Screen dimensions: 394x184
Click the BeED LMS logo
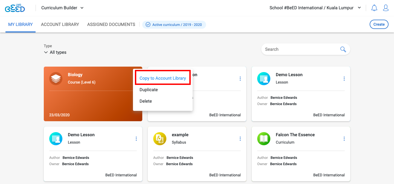click(x=15, y=8)
